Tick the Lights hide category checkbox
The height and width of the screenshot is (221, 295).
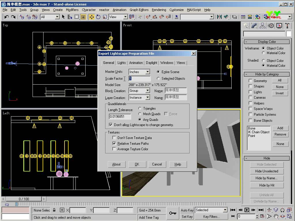coord(250,92)
